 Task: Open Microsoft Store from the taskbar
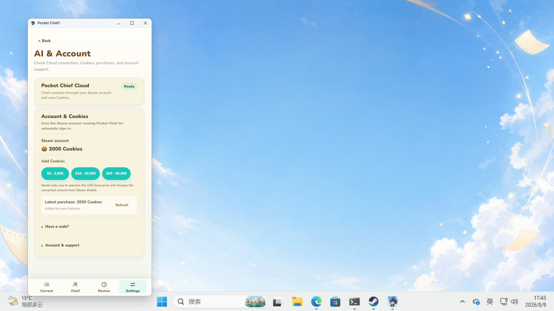pyautogui.click(x=335, y=301)
